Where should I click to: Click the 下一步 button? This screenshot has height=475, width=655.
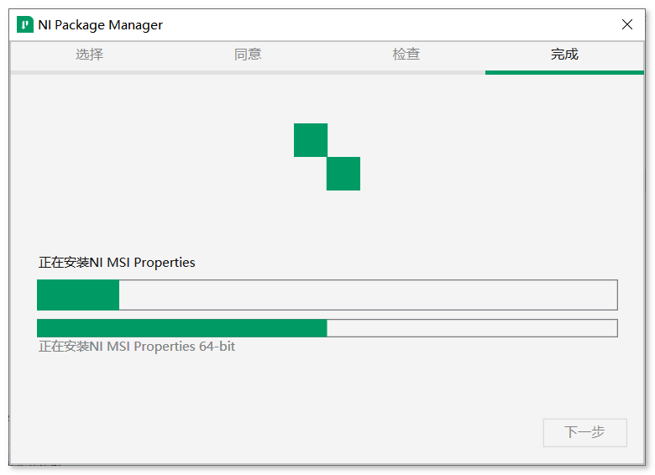(x=584, y=432)
